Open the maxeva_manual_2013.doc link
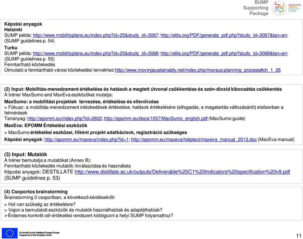The image size is (303, 239). [194, 139]
